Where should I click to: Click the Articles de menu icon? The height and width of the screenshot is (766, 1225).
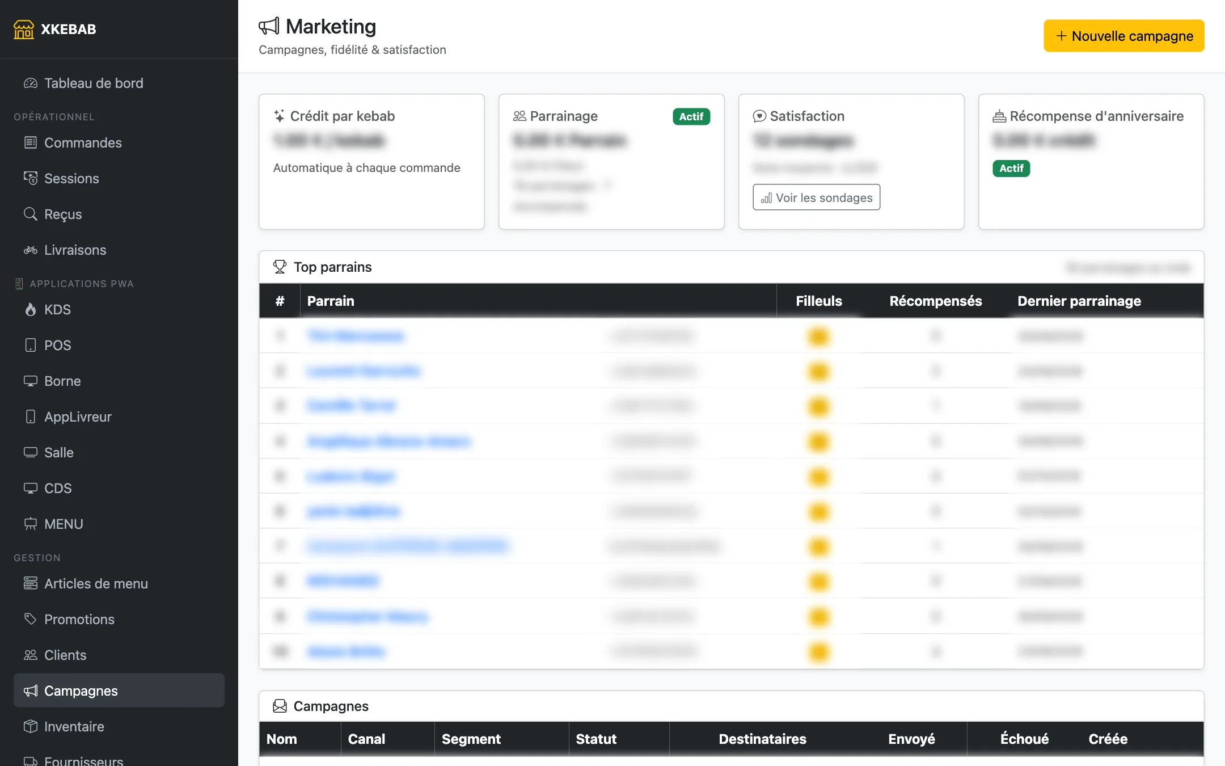pyautogui.click(x=31, y=584)
